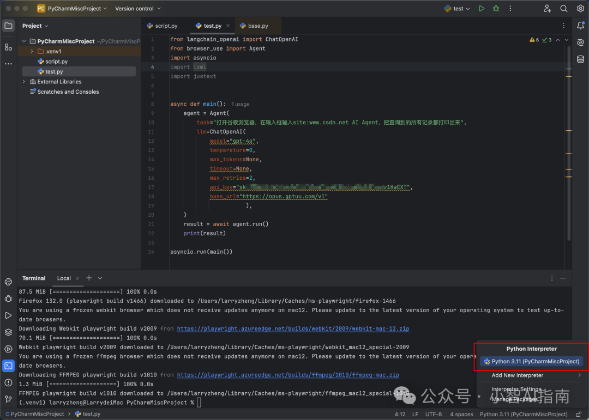Click the Search Everywhere magnifier icon
This screenshot has width=589, height=420.
(564, 8)
